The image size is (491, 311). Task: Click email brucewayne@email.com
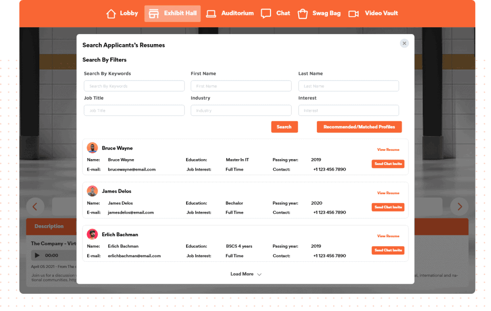(132, 169)
